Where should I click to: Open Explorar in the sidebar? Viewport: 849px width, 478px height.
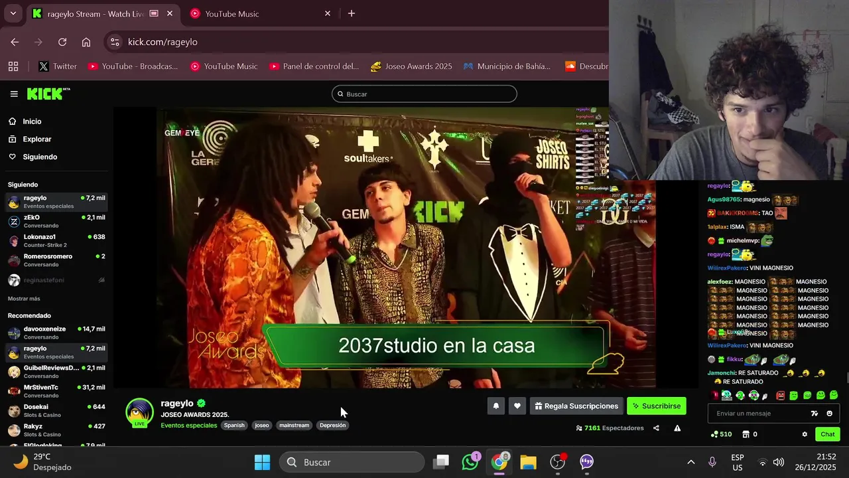pos(37,139)
